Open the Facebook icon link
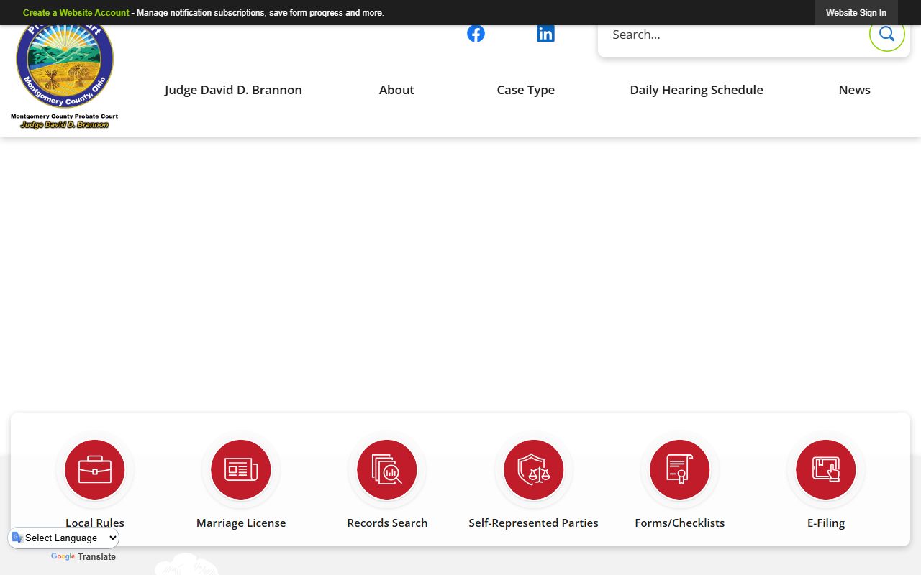 click(476, 34)
